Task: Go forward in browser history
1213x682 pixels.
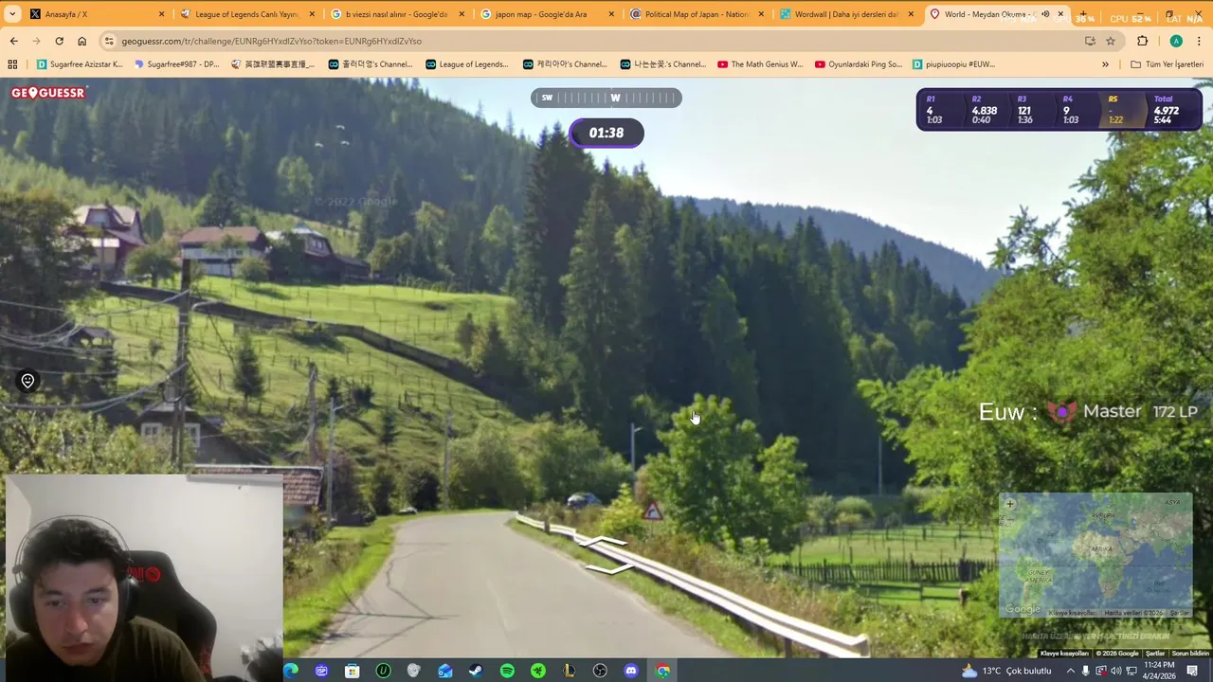Action: (x=36, y=41)
